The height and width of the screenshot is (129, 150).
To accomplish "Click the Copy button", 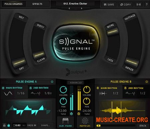I will click(126, 5).
